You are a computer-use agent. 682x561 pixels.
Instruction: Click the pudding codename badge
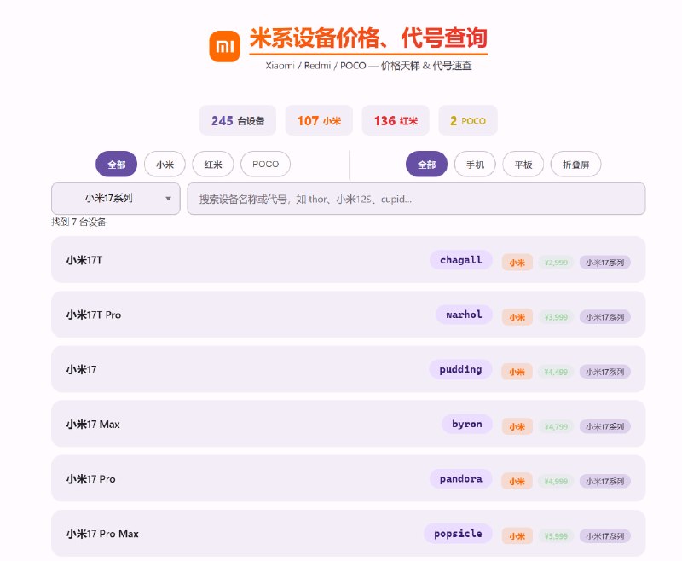pos(460,370)
